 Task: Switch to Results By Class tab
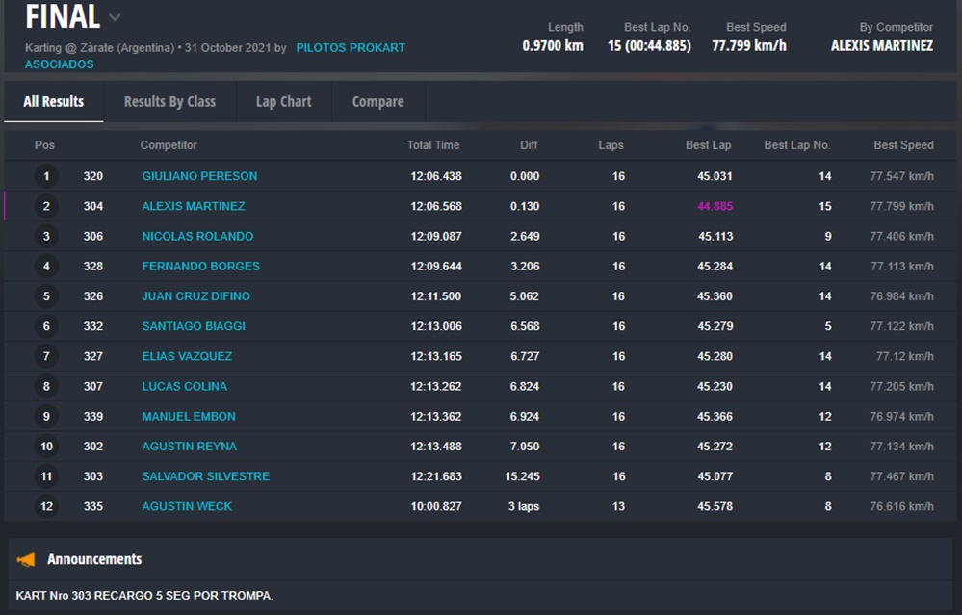169,101
